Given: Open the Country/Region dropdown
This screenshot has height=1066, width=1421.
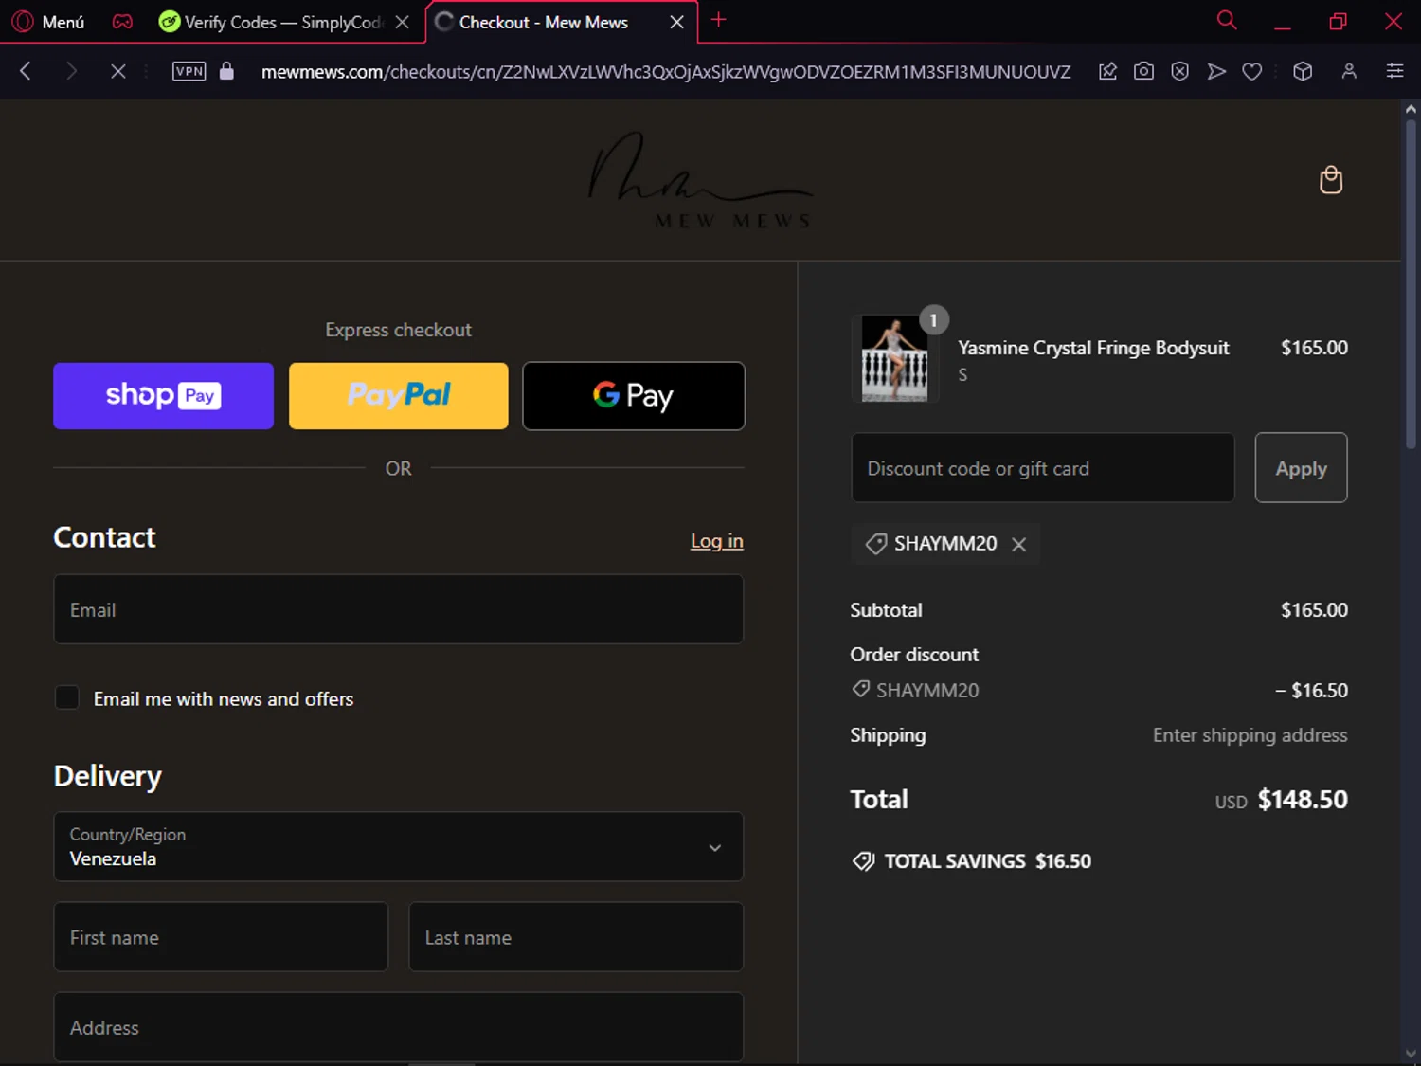Looking at the screenshot, I should pyautogui.click(x=399, y=846).
